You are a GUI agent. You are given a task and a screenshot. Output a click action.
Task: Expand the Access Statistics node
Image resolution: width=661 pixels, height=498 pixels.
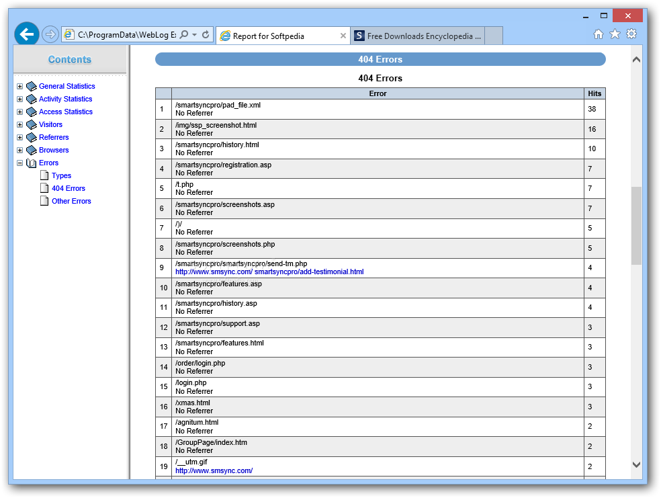point(19,112)
